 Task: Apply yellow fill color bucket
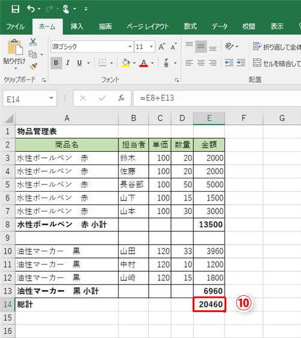tap(126, 63)
